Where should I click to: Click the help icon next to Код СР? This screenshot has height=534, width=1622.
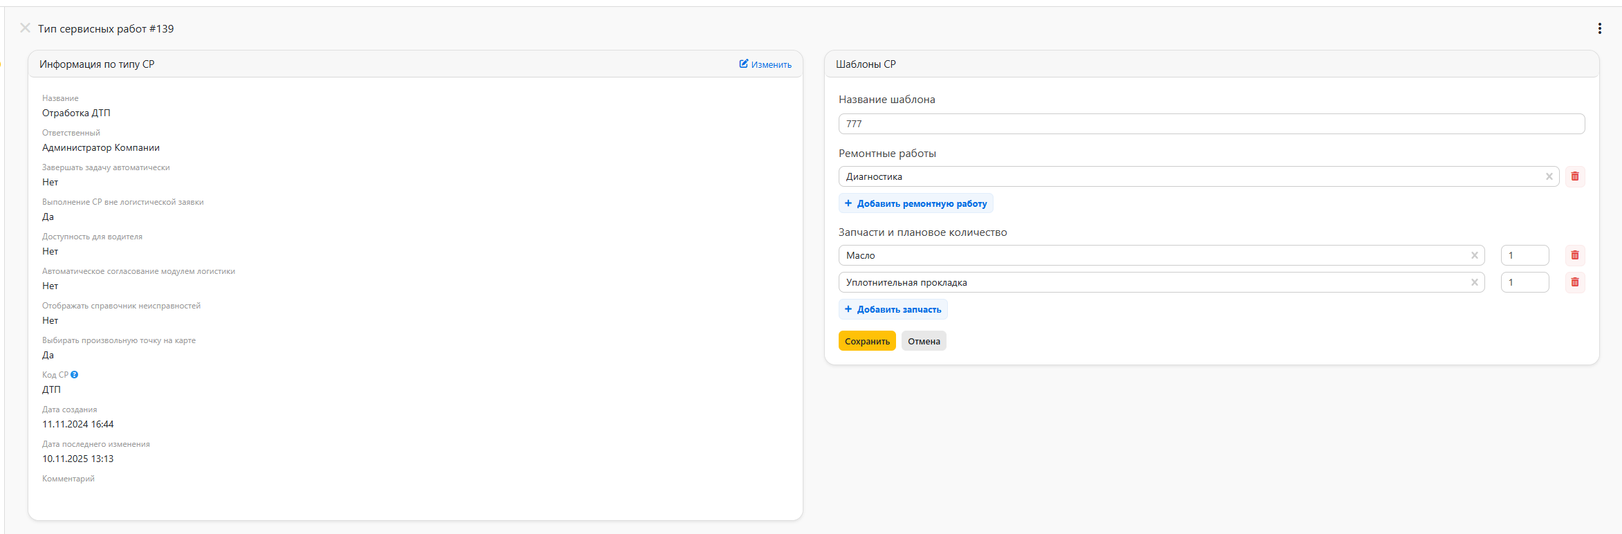coord(75,375)
